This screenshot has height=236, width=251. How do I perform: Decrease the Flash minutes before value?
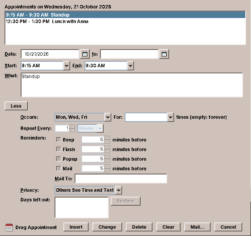click(x=107, y=151)
